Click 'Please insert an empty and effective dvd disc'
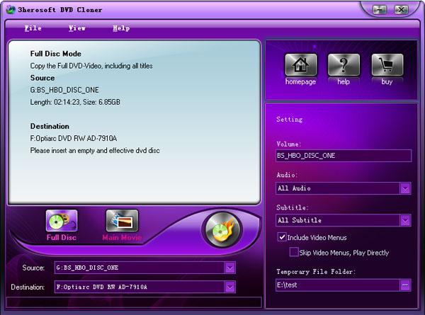This screenshot has height=315, width=425. coord(95,151)
